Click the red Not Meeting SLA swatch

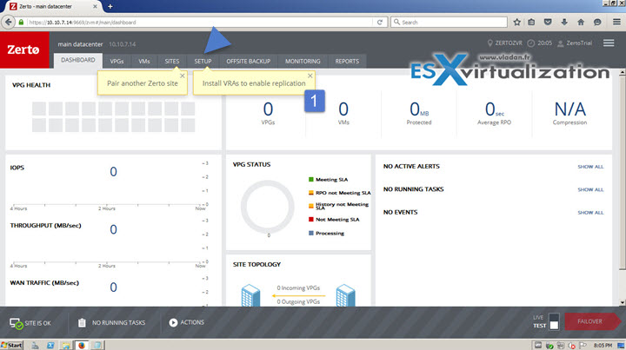tap(311, 219)
